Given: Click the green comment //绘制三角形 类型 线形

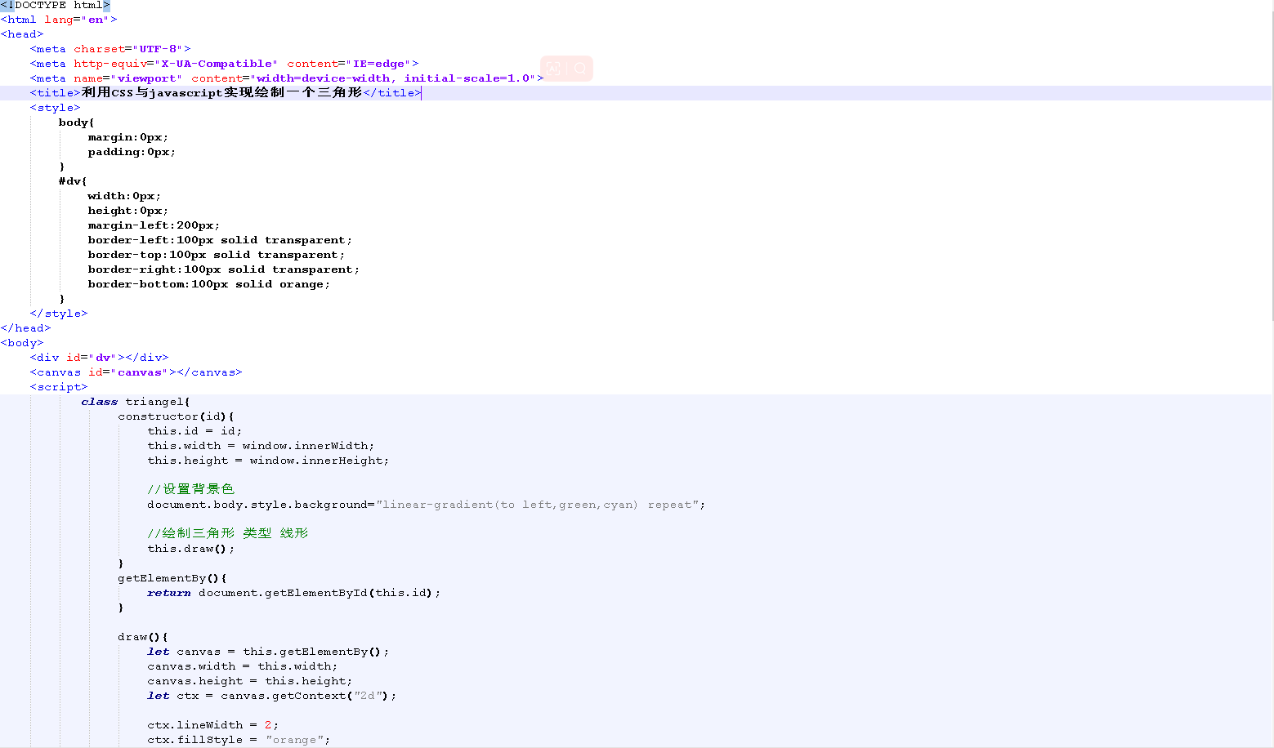Looking at the screenshot, I should (x=227, y=533).
